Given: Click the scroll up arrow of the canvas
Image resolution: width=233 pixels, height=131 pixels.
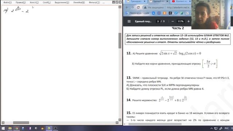Looking at the screenshot, I should 120,7.
